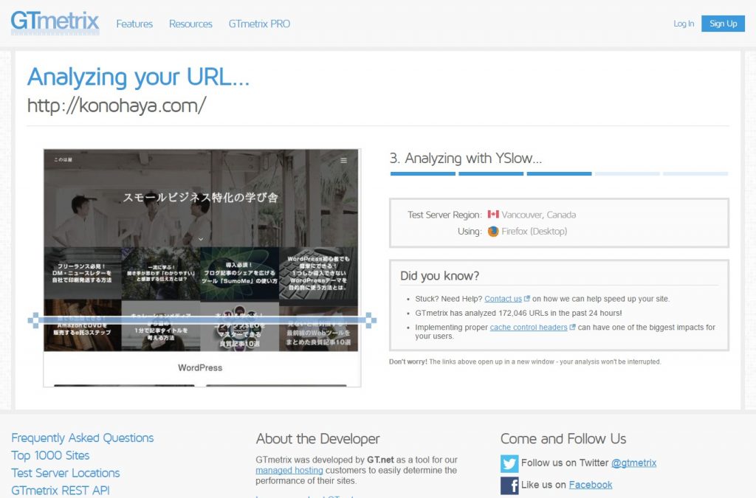Click the hamburger menu icon in site preview
756x498 pixels.
click(343, 160)
